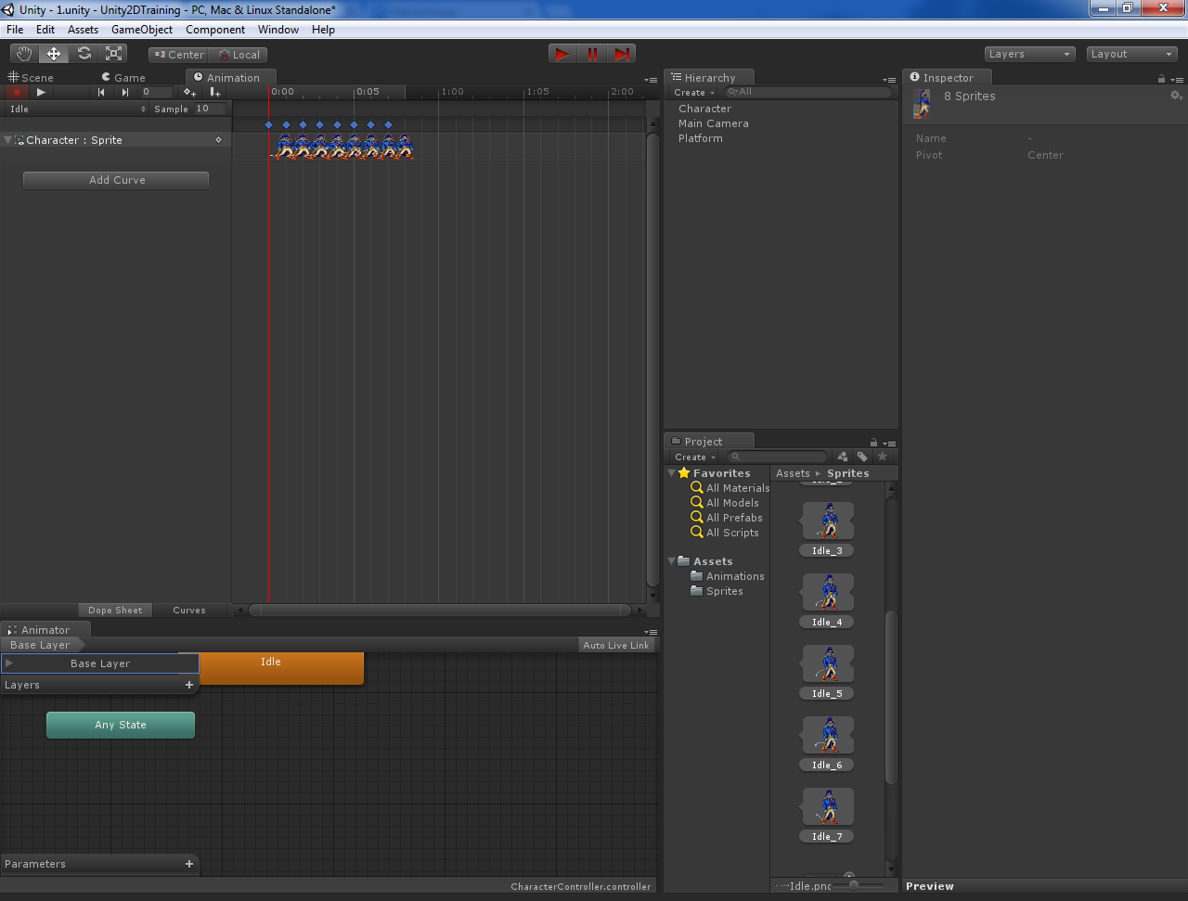Click the plus icon to add a layer
1188x901 pixels.
[x=189, y=685]
